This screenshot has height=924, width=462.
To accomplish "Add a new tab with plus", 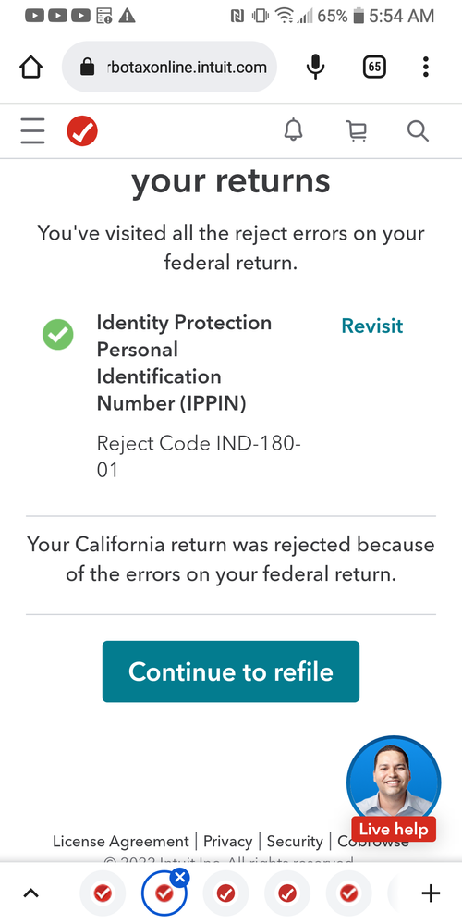I will click(x=431, y=893).
